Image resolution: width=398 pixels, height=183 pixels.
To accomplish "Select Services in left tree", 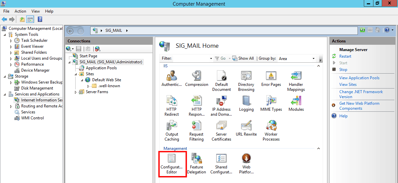I will (x=28, y=112).
